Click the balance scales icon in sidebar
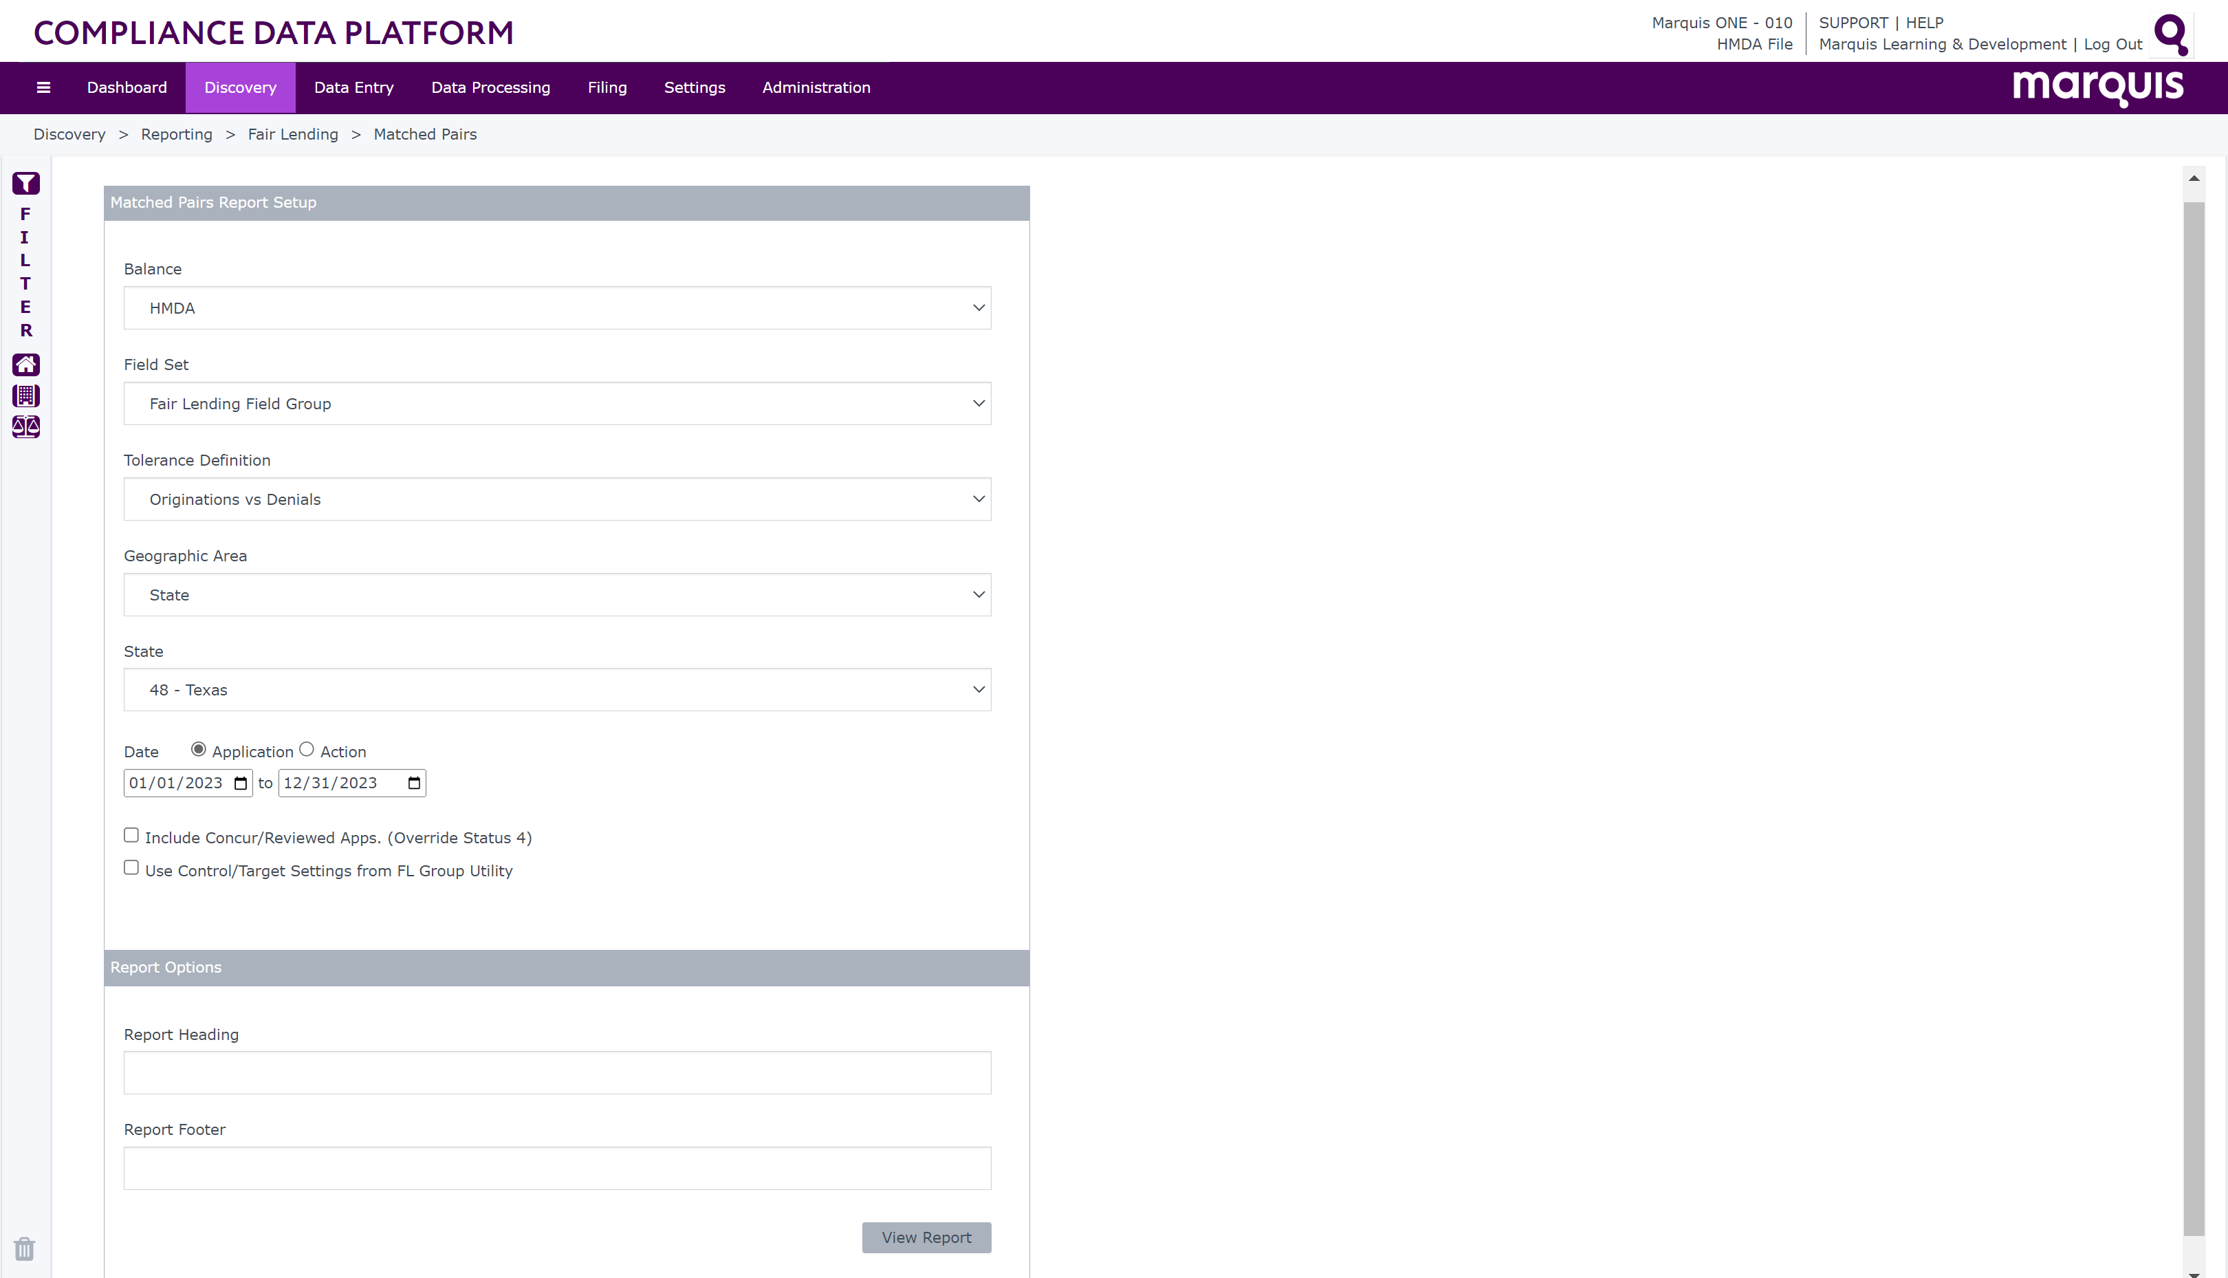The width and height of the screenshot is (2228, 1278). 26,426
